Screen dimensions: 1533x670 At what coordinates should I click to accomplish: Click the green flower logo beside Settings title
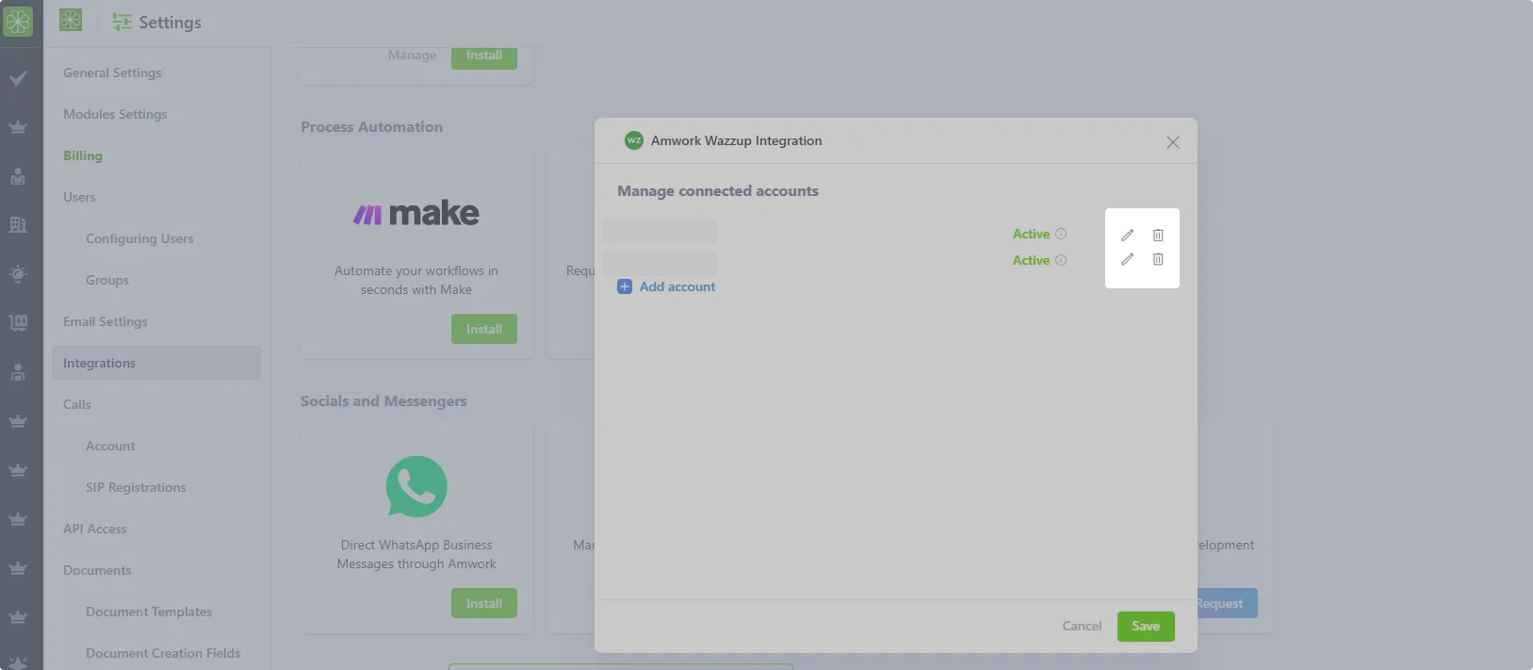[71, 20]
